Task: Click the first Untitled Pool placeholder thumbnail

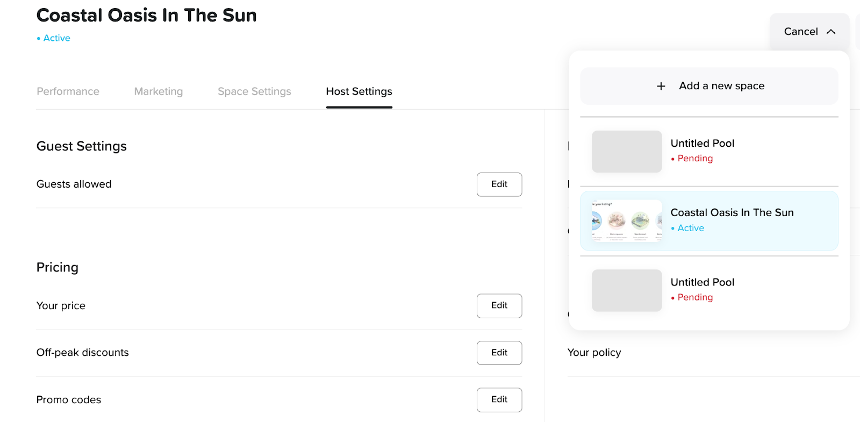Action: coord(627,152)
